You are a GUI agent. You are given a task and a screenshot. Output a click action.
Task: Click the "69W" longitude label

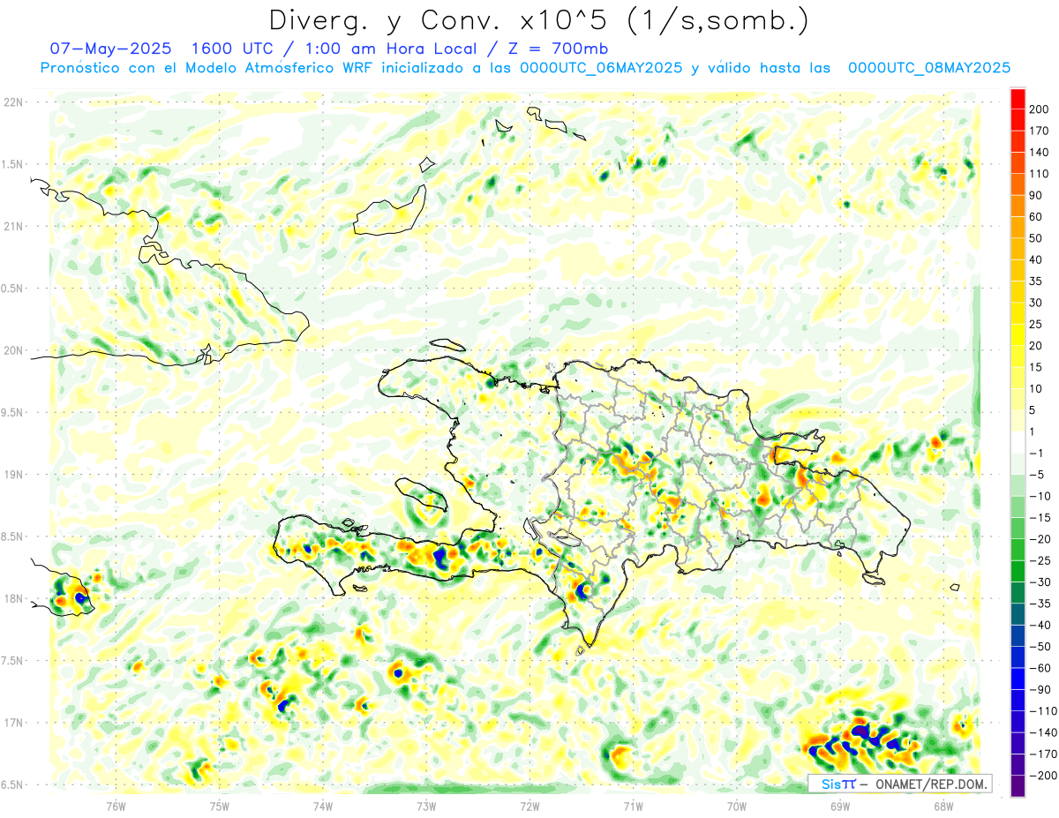[840, 806]
